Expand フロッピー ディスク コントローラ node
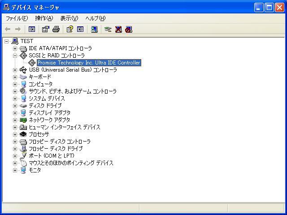Screen dimensions: 287x215 [x=15, y=142]
